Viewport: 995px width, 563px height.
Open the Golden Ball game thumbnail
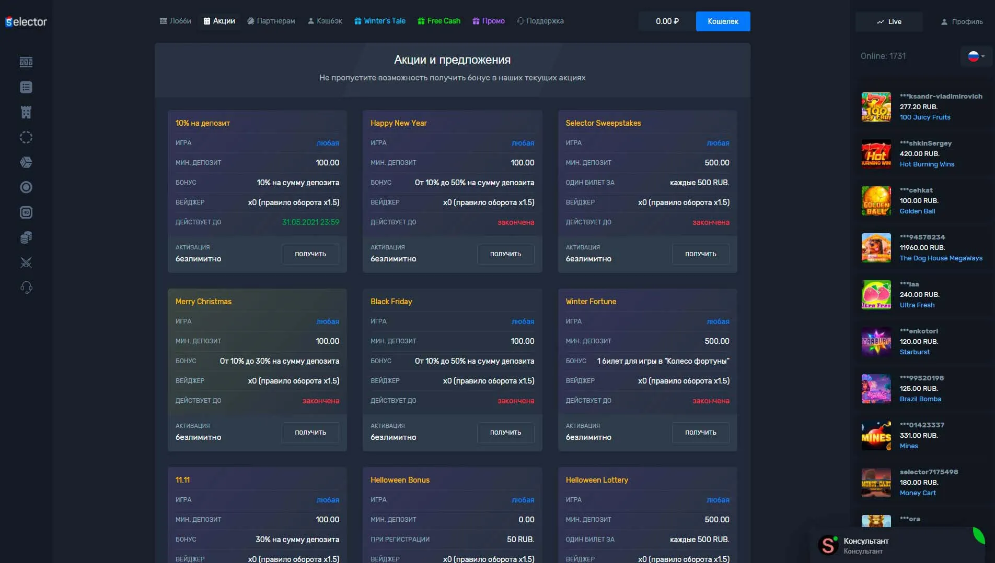(x=876, y=201)
